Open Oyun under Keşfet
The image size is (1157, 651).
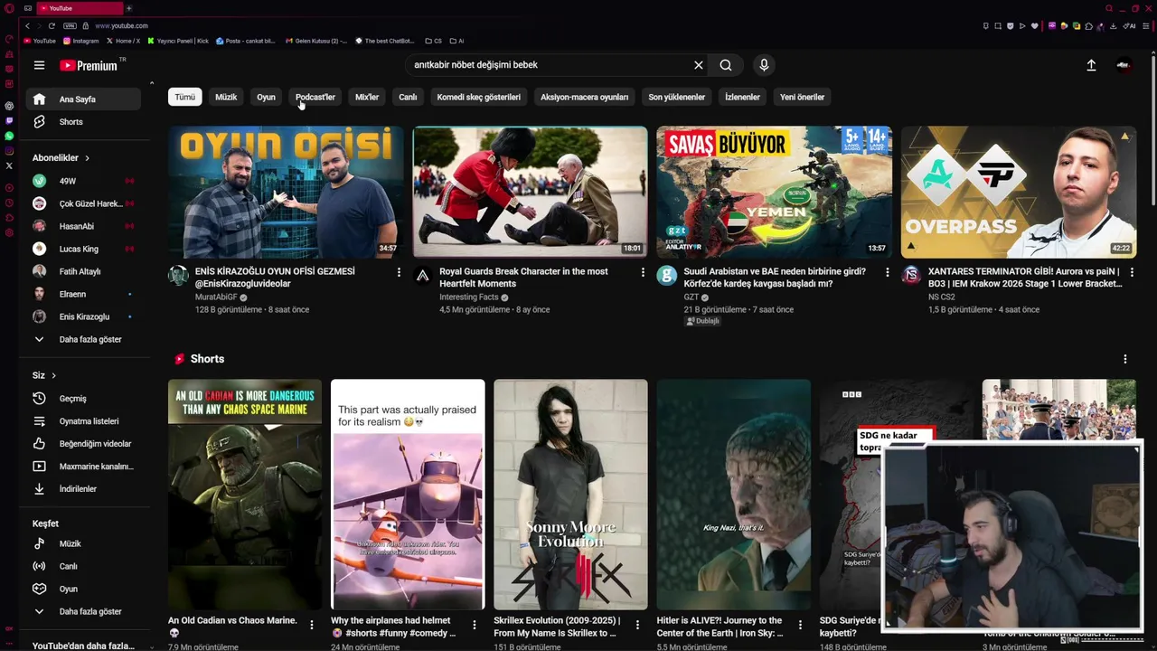81,589
